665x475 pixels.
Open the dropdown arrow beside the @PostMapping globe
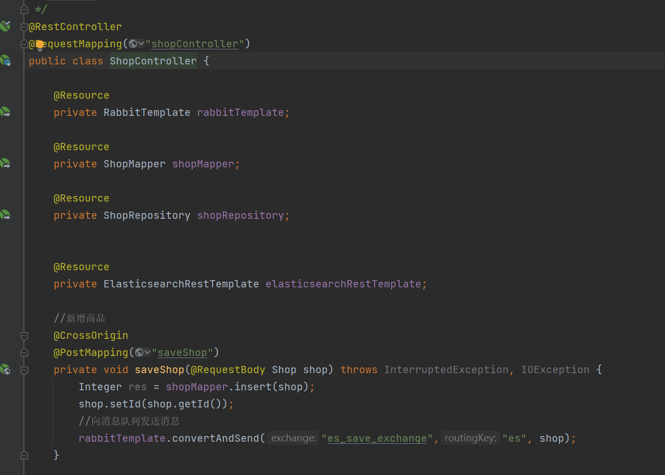point(147,352)
